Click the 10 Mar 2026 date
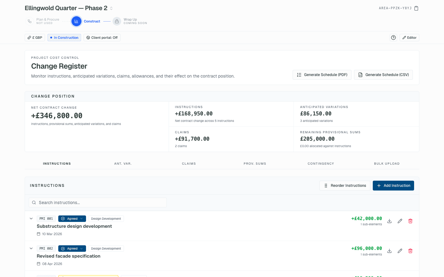This screenshot has width=444, height=277. click(x=52, y=234)
